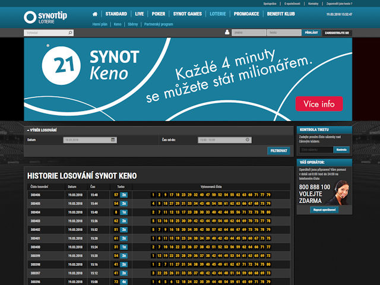Select draw number 300404
This screenshot has height=285, width=380.
click(x=36, y=213)
